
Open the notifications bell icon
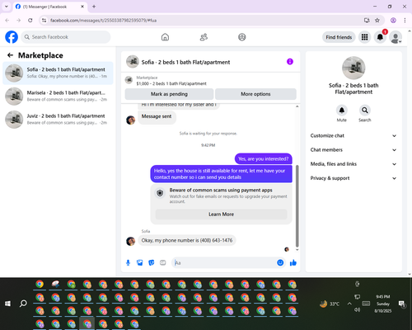coord(380,37)
